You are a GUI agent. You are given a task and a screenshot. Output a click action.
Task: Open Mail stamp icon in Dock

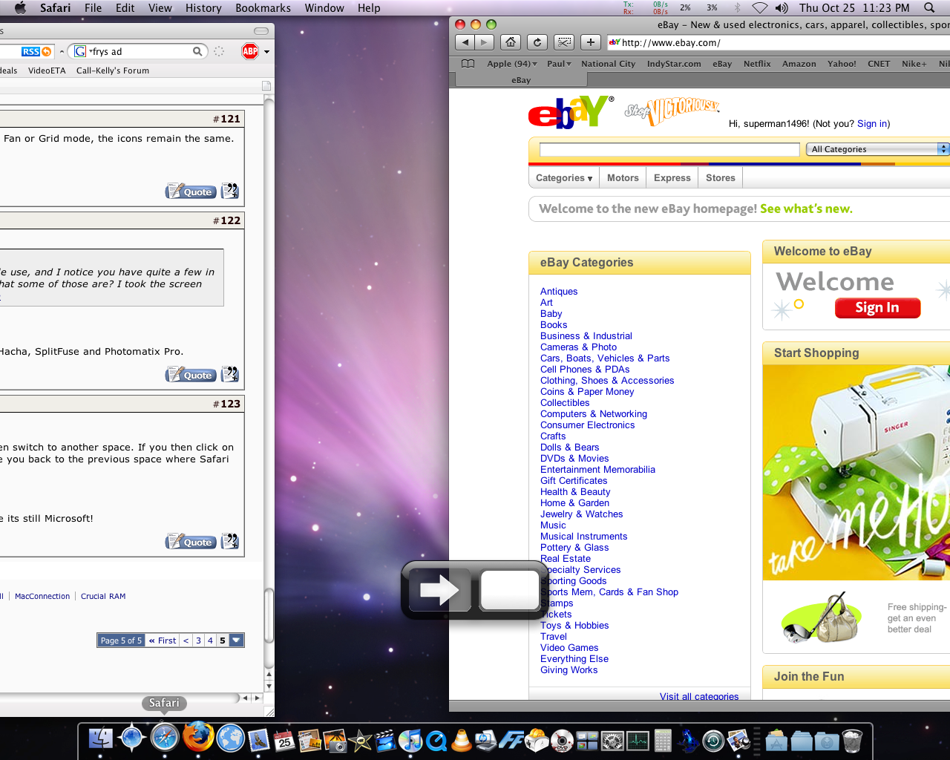coord(258,739)
